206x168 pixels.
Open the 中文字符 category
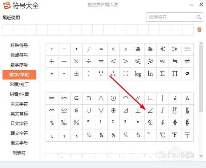pyautogui.click(x=19, y=104)
